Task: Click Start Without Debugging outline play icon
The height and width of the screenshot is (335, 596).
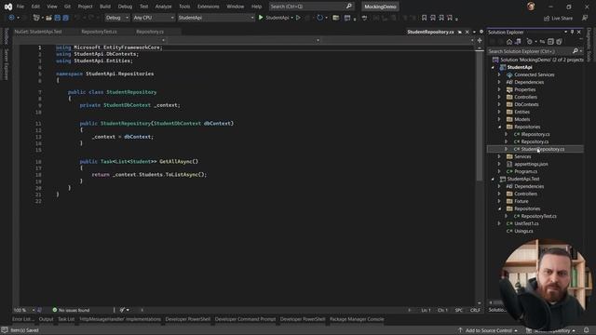Action: pos(298,18)
